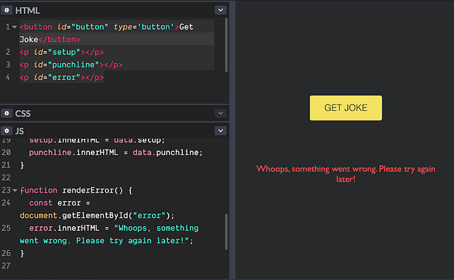
Task: Click line number 22 in the JS gutter
Action: [6, 178]
